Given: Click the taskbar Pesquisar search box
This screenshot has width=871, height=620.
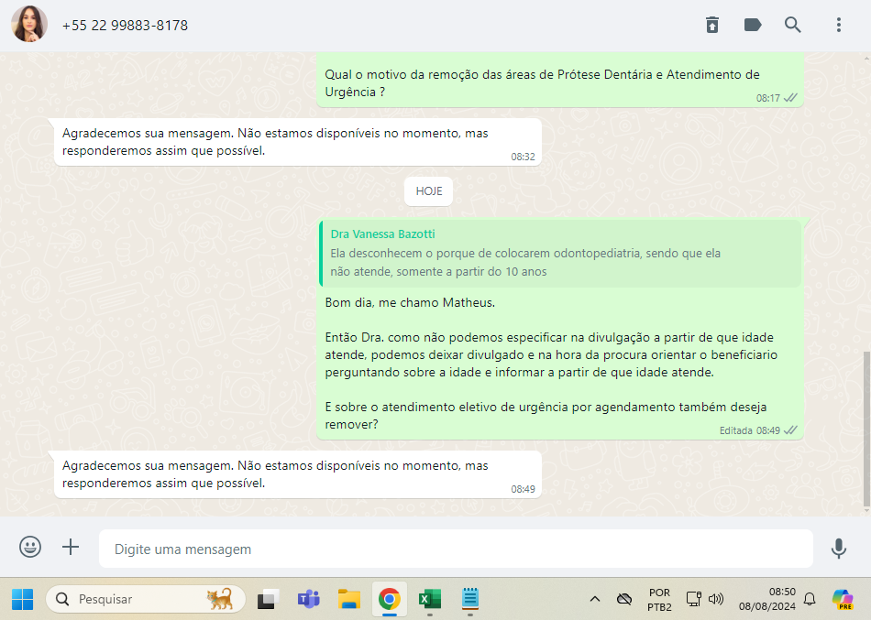Looking at the screenshot, I should coord(146,599).
